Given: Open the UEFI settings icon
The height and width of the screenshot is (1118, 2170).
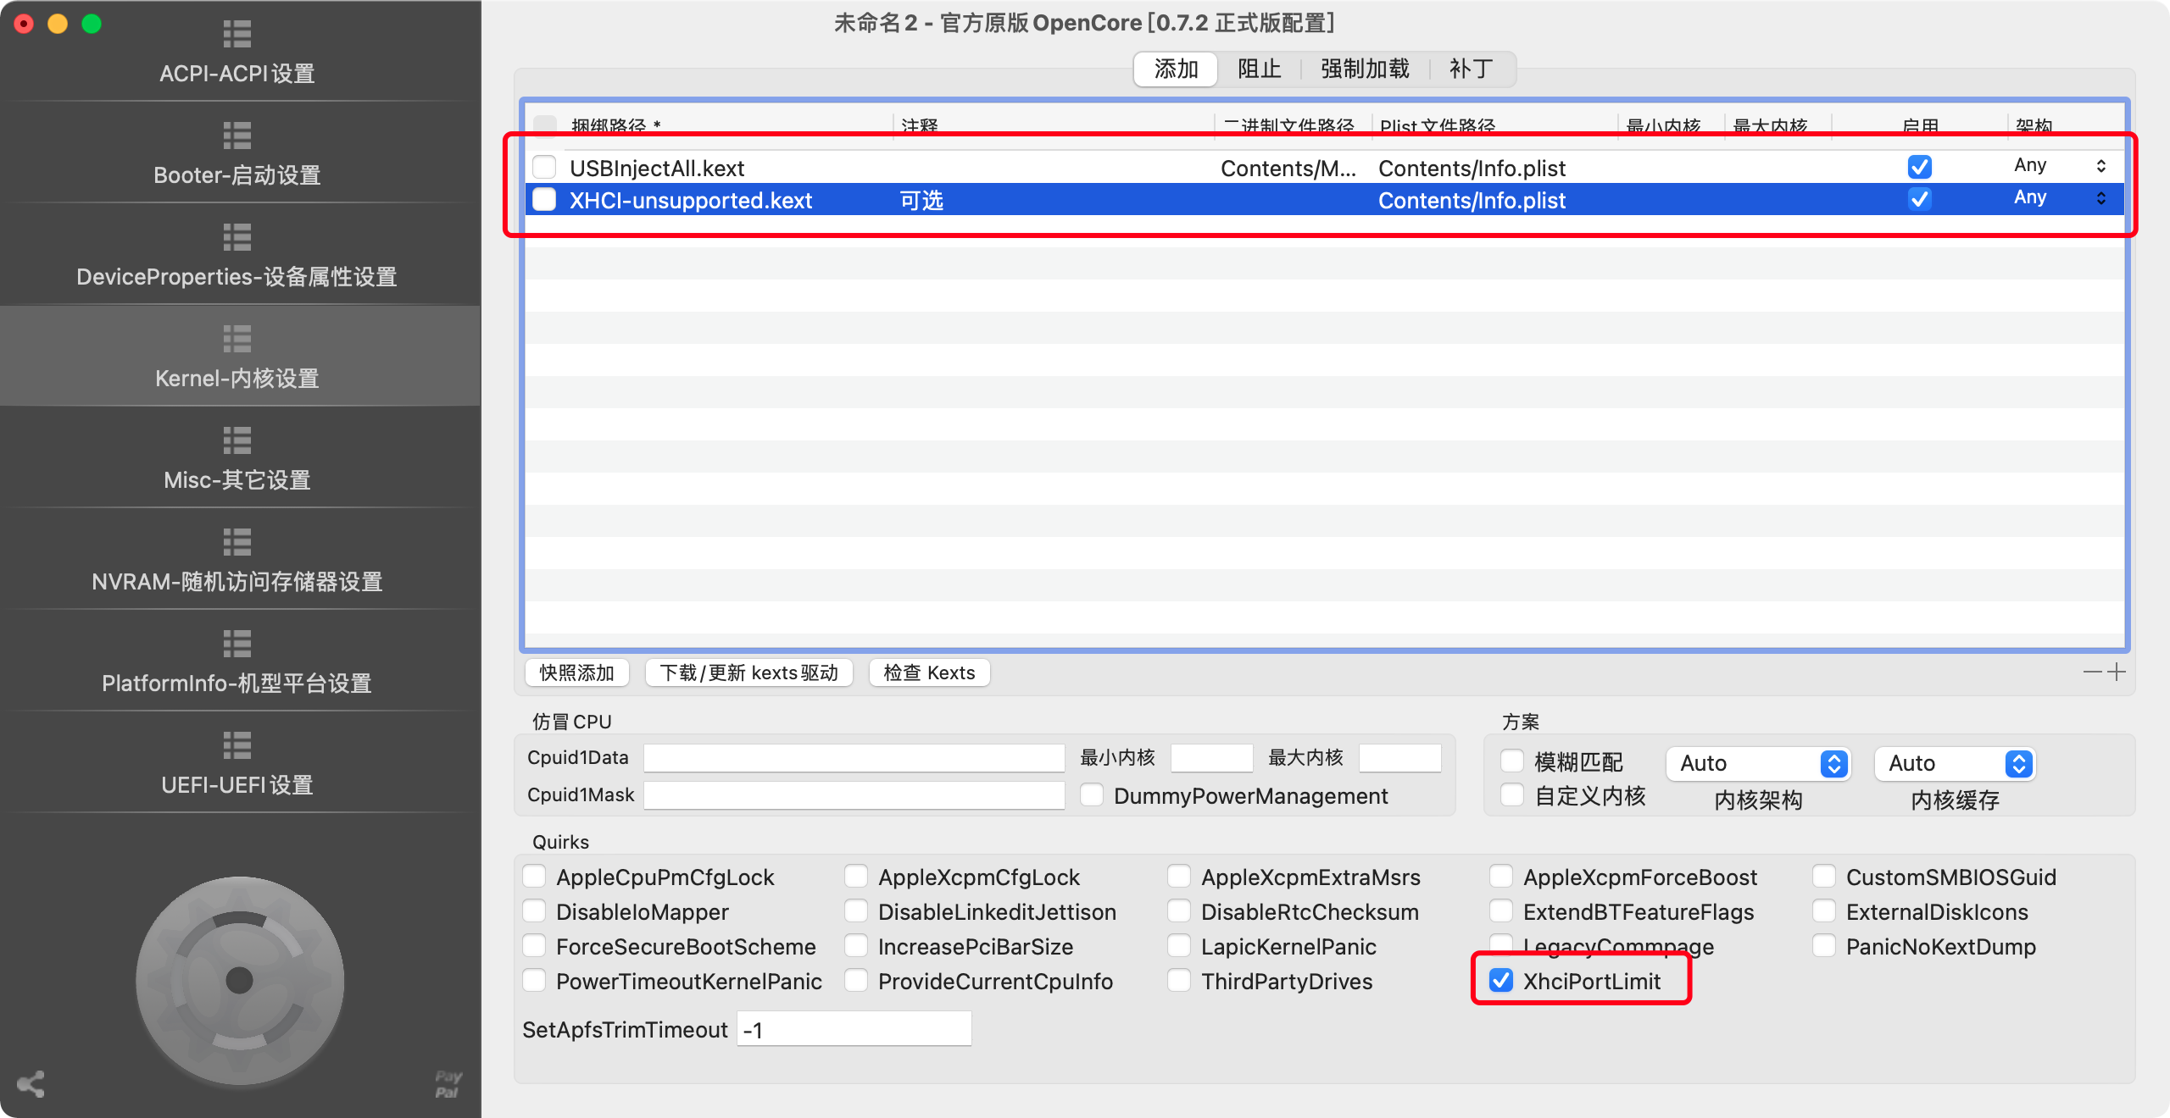Looking at the screenshot, I should 236,745.
